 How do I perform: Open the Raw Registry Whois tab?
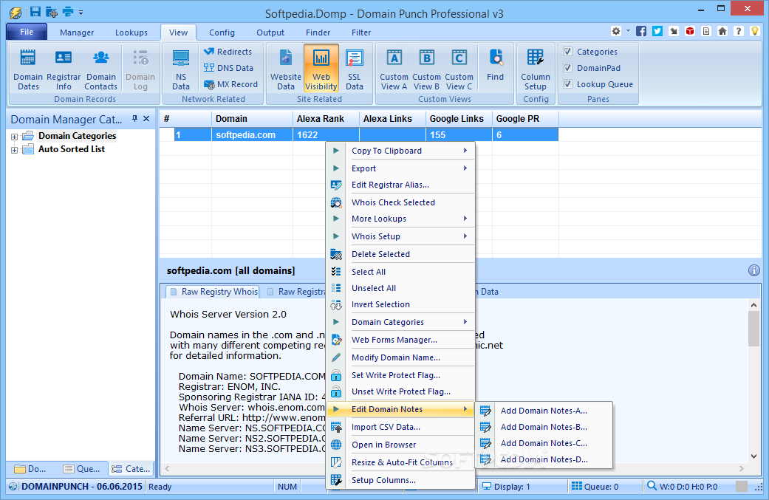coord(213,292)
